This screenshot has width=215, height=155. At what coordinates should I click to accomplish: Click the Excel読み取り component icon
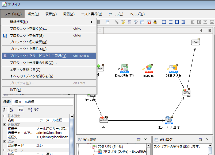[x=124, y=68]
